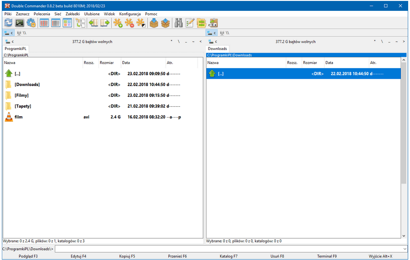The width and height of the screenshot is (410, 260).
Task: Click the > button in right panel header
Action: tap(404, 41)
